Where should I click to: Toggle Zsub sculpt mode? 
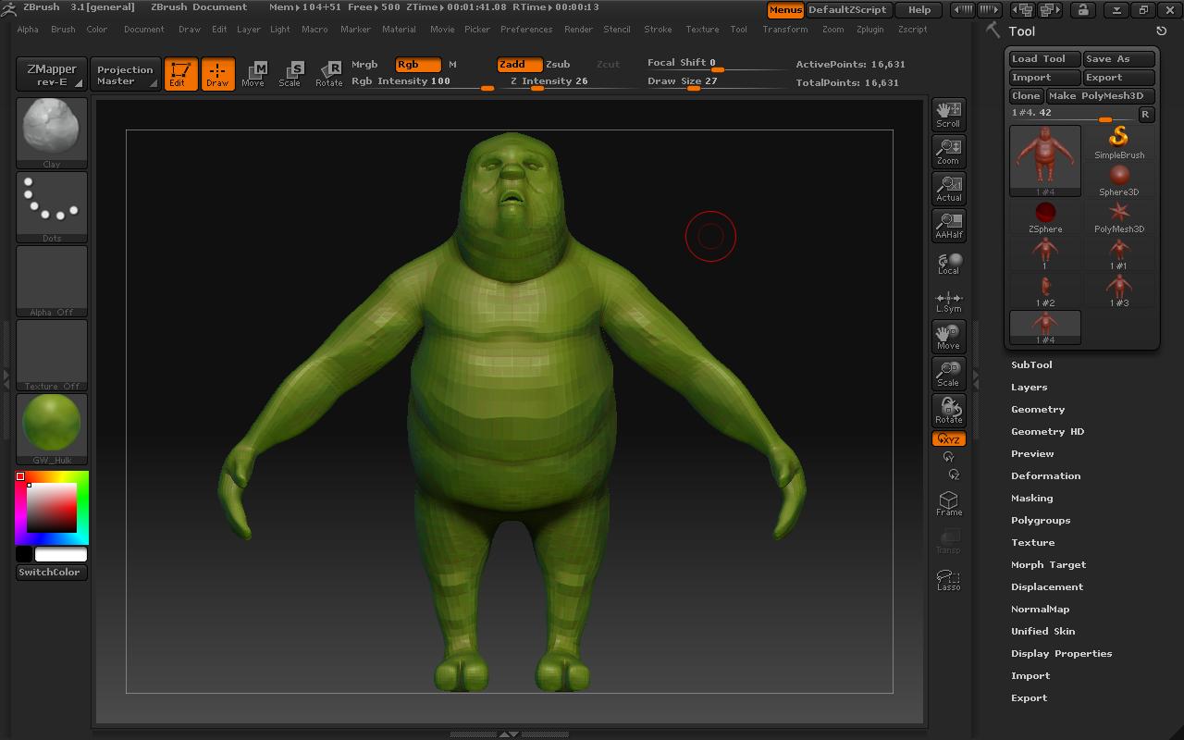click(558, 64)
